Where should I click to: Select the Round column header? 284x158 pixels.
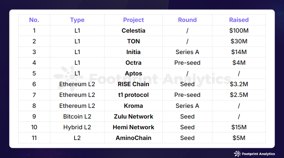(187, 20)
